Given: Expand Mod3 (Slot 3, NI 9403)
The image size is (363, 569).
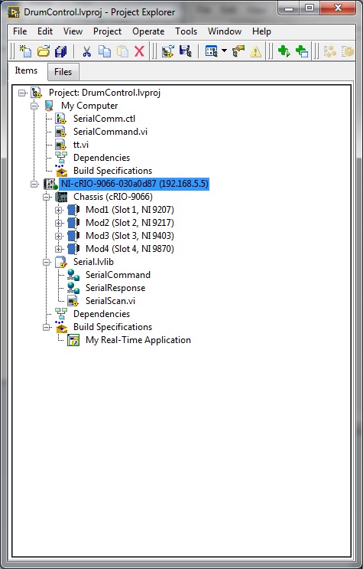Looking at the screenshot, I should [58, 236].
